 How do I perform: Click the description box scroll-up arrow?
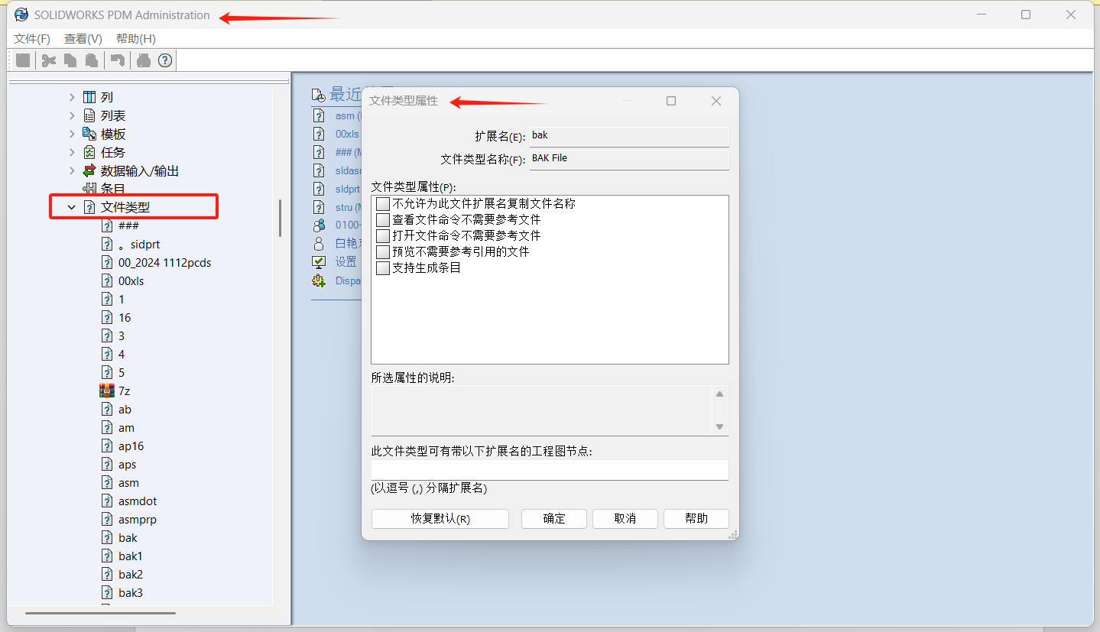[719, 394]
